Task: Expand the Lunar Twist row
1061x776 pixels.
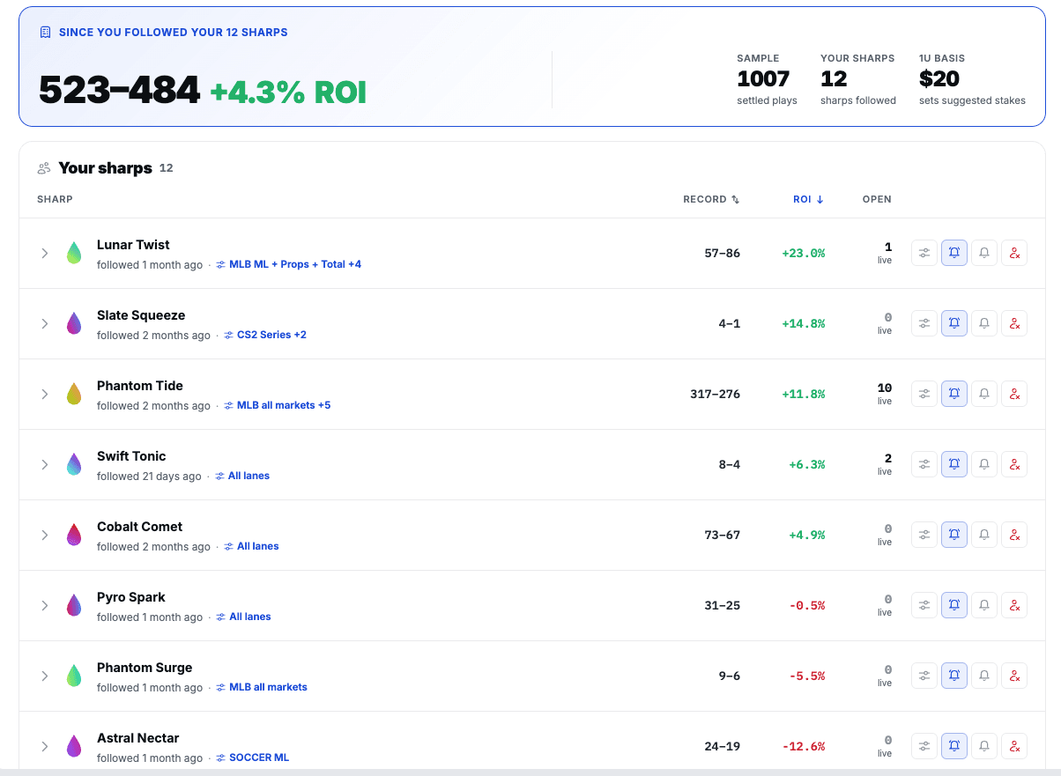Action: (x=44, y=253)
